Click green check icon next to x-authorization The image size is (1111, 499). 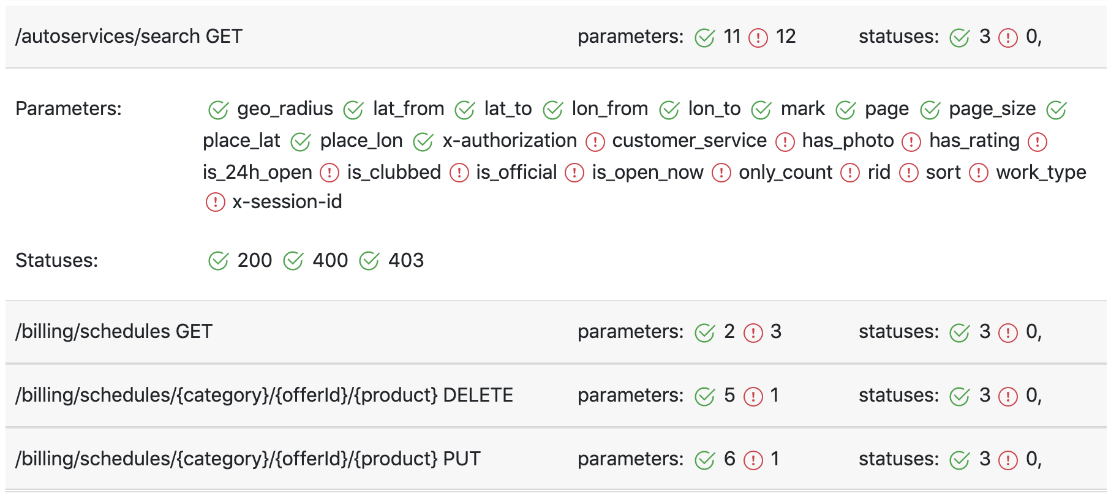tap(423, 142)
